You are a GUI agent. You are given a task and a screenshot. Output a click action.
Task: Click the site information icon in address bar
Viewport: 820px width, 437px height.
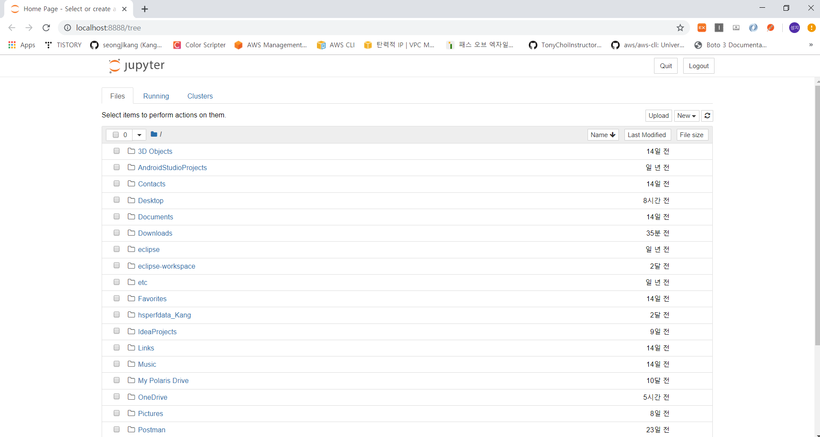pos(67,28)
